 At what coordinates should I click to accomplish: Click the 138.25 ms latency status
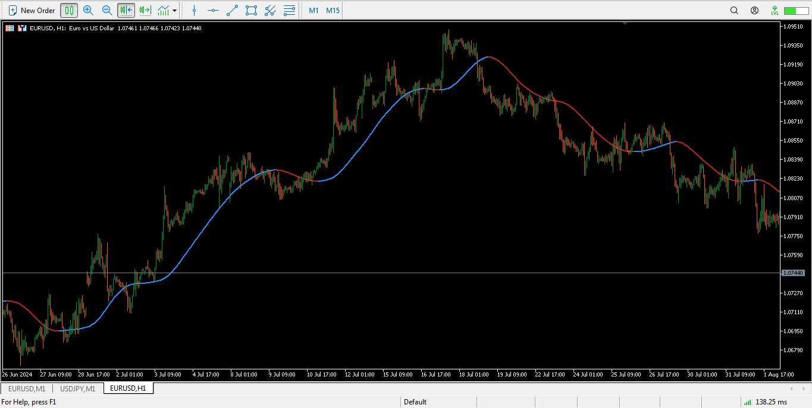[x=772, y=402]
